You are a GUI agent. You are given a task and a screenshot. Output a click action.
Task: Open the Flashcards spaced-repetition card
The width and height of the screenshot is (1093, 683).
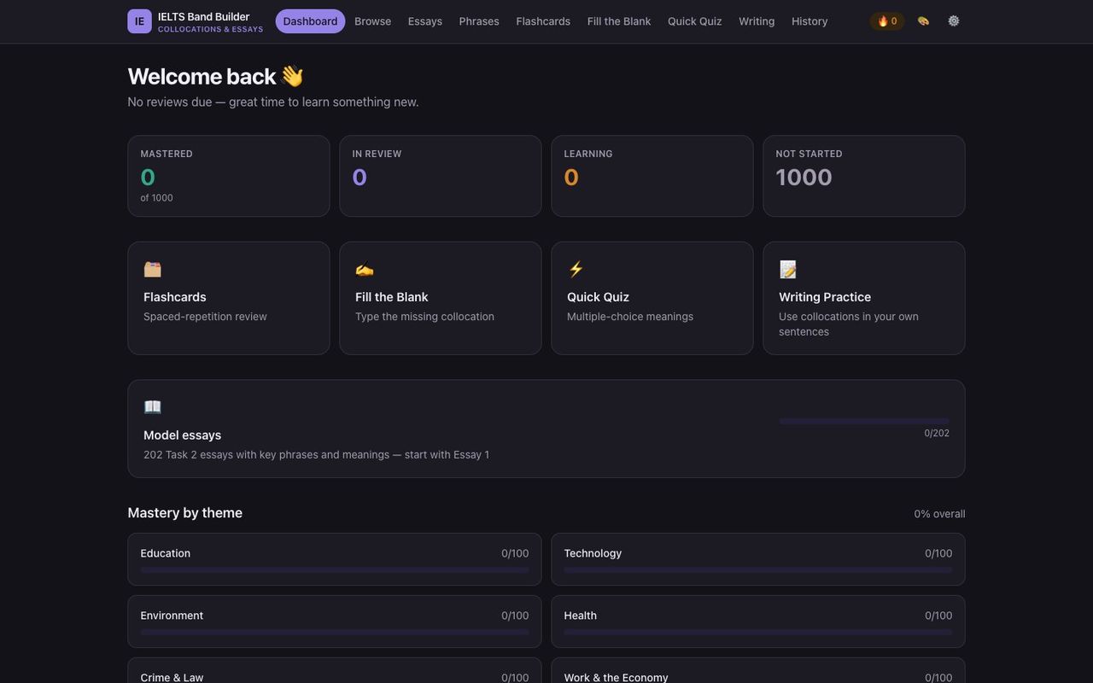[x=229, y=298]
